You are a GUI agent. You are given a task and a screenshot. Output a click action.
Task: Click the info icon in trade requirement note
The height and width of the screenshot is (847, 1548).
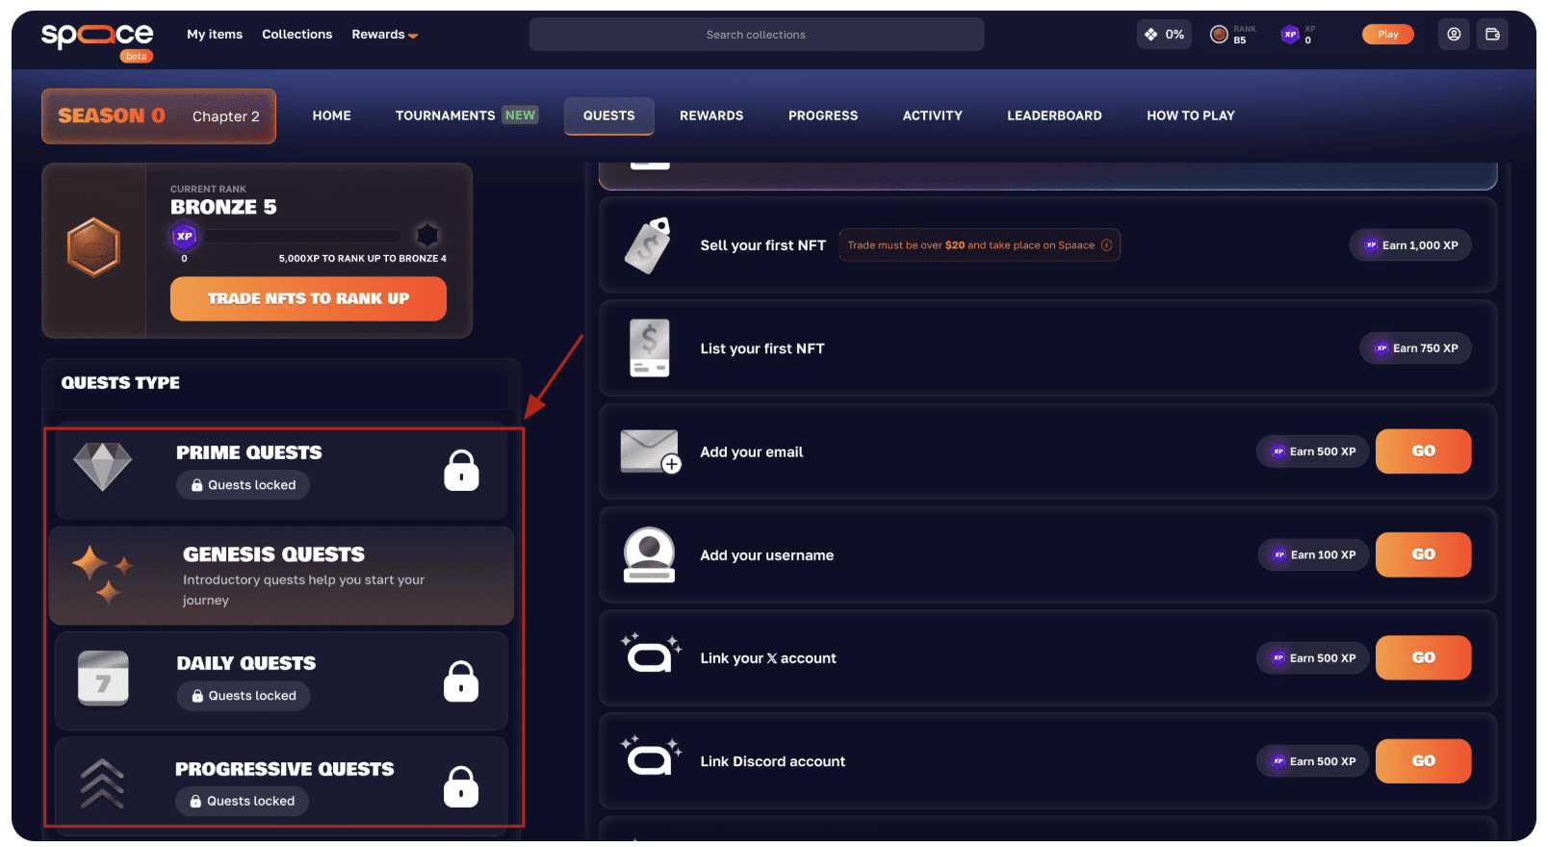pos(1106,245)
